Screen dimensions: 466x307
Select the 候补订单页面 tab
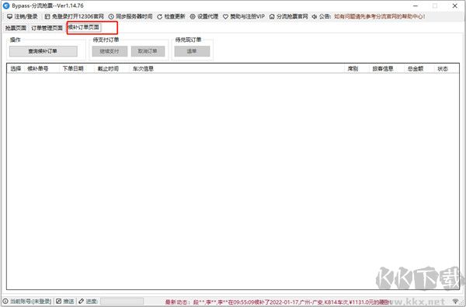pos(84,28)
